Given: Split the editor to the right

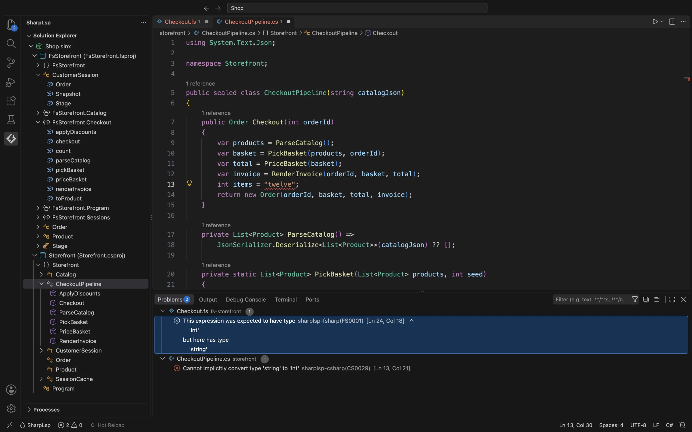Looking at the screenshot, I should pyautogui.click(x=672, y=22).
